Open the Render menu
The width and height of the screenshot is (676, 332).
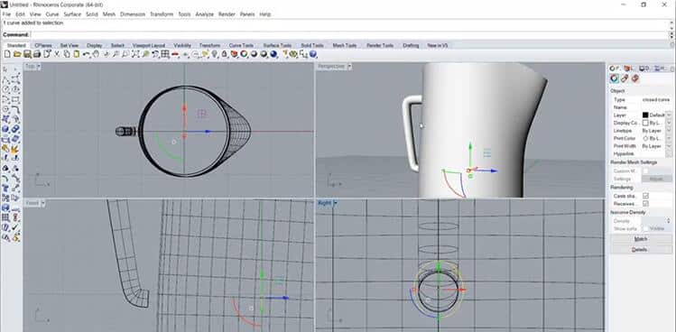tap(227, 14)
